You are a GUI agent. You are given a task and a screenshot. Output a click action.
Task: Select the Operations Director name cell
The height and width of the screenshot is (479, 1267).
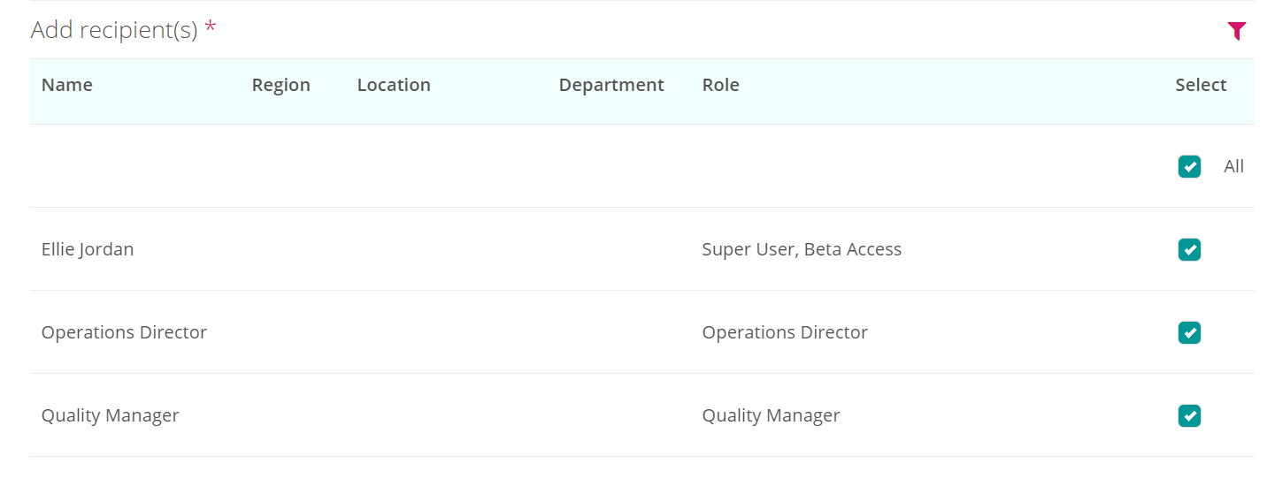(124, 332)
